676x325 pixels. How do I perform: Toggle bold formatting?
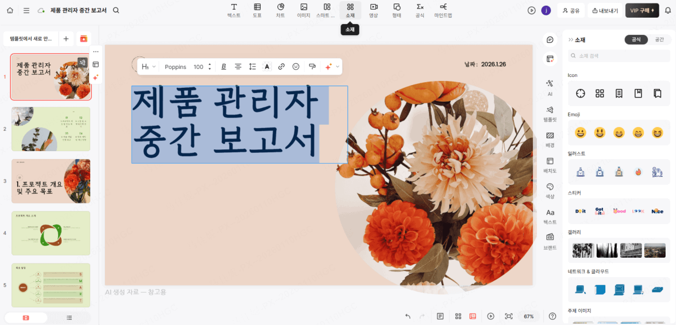pyautogui.click(x=224, y=67)
